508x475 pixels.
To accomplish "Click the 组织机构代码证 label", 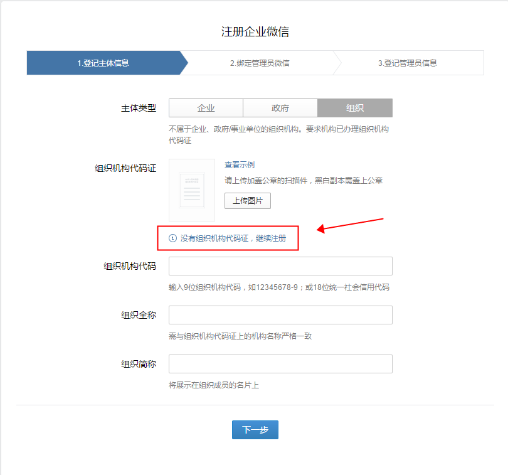I will pos(125,168).
